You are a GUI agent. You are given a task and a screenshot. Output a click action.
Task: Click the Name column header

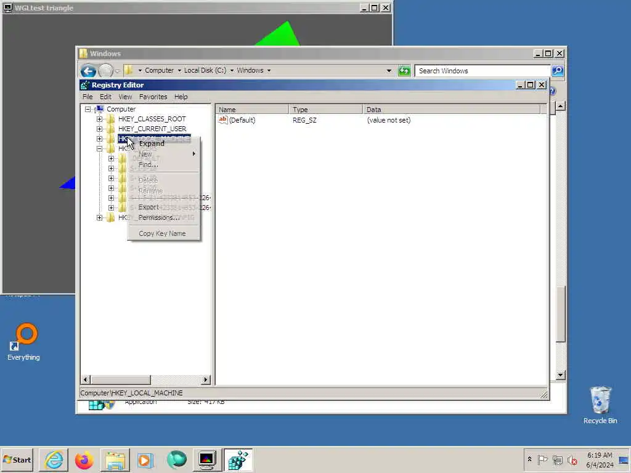point(252,110)
